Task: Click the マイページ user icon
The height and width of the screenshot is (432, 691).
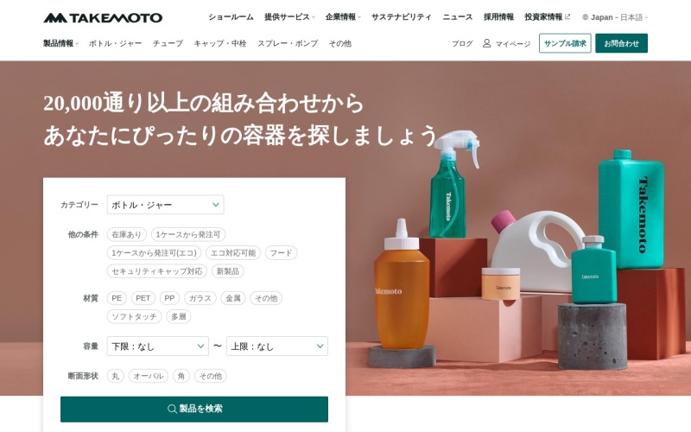Action: [486, 43]
